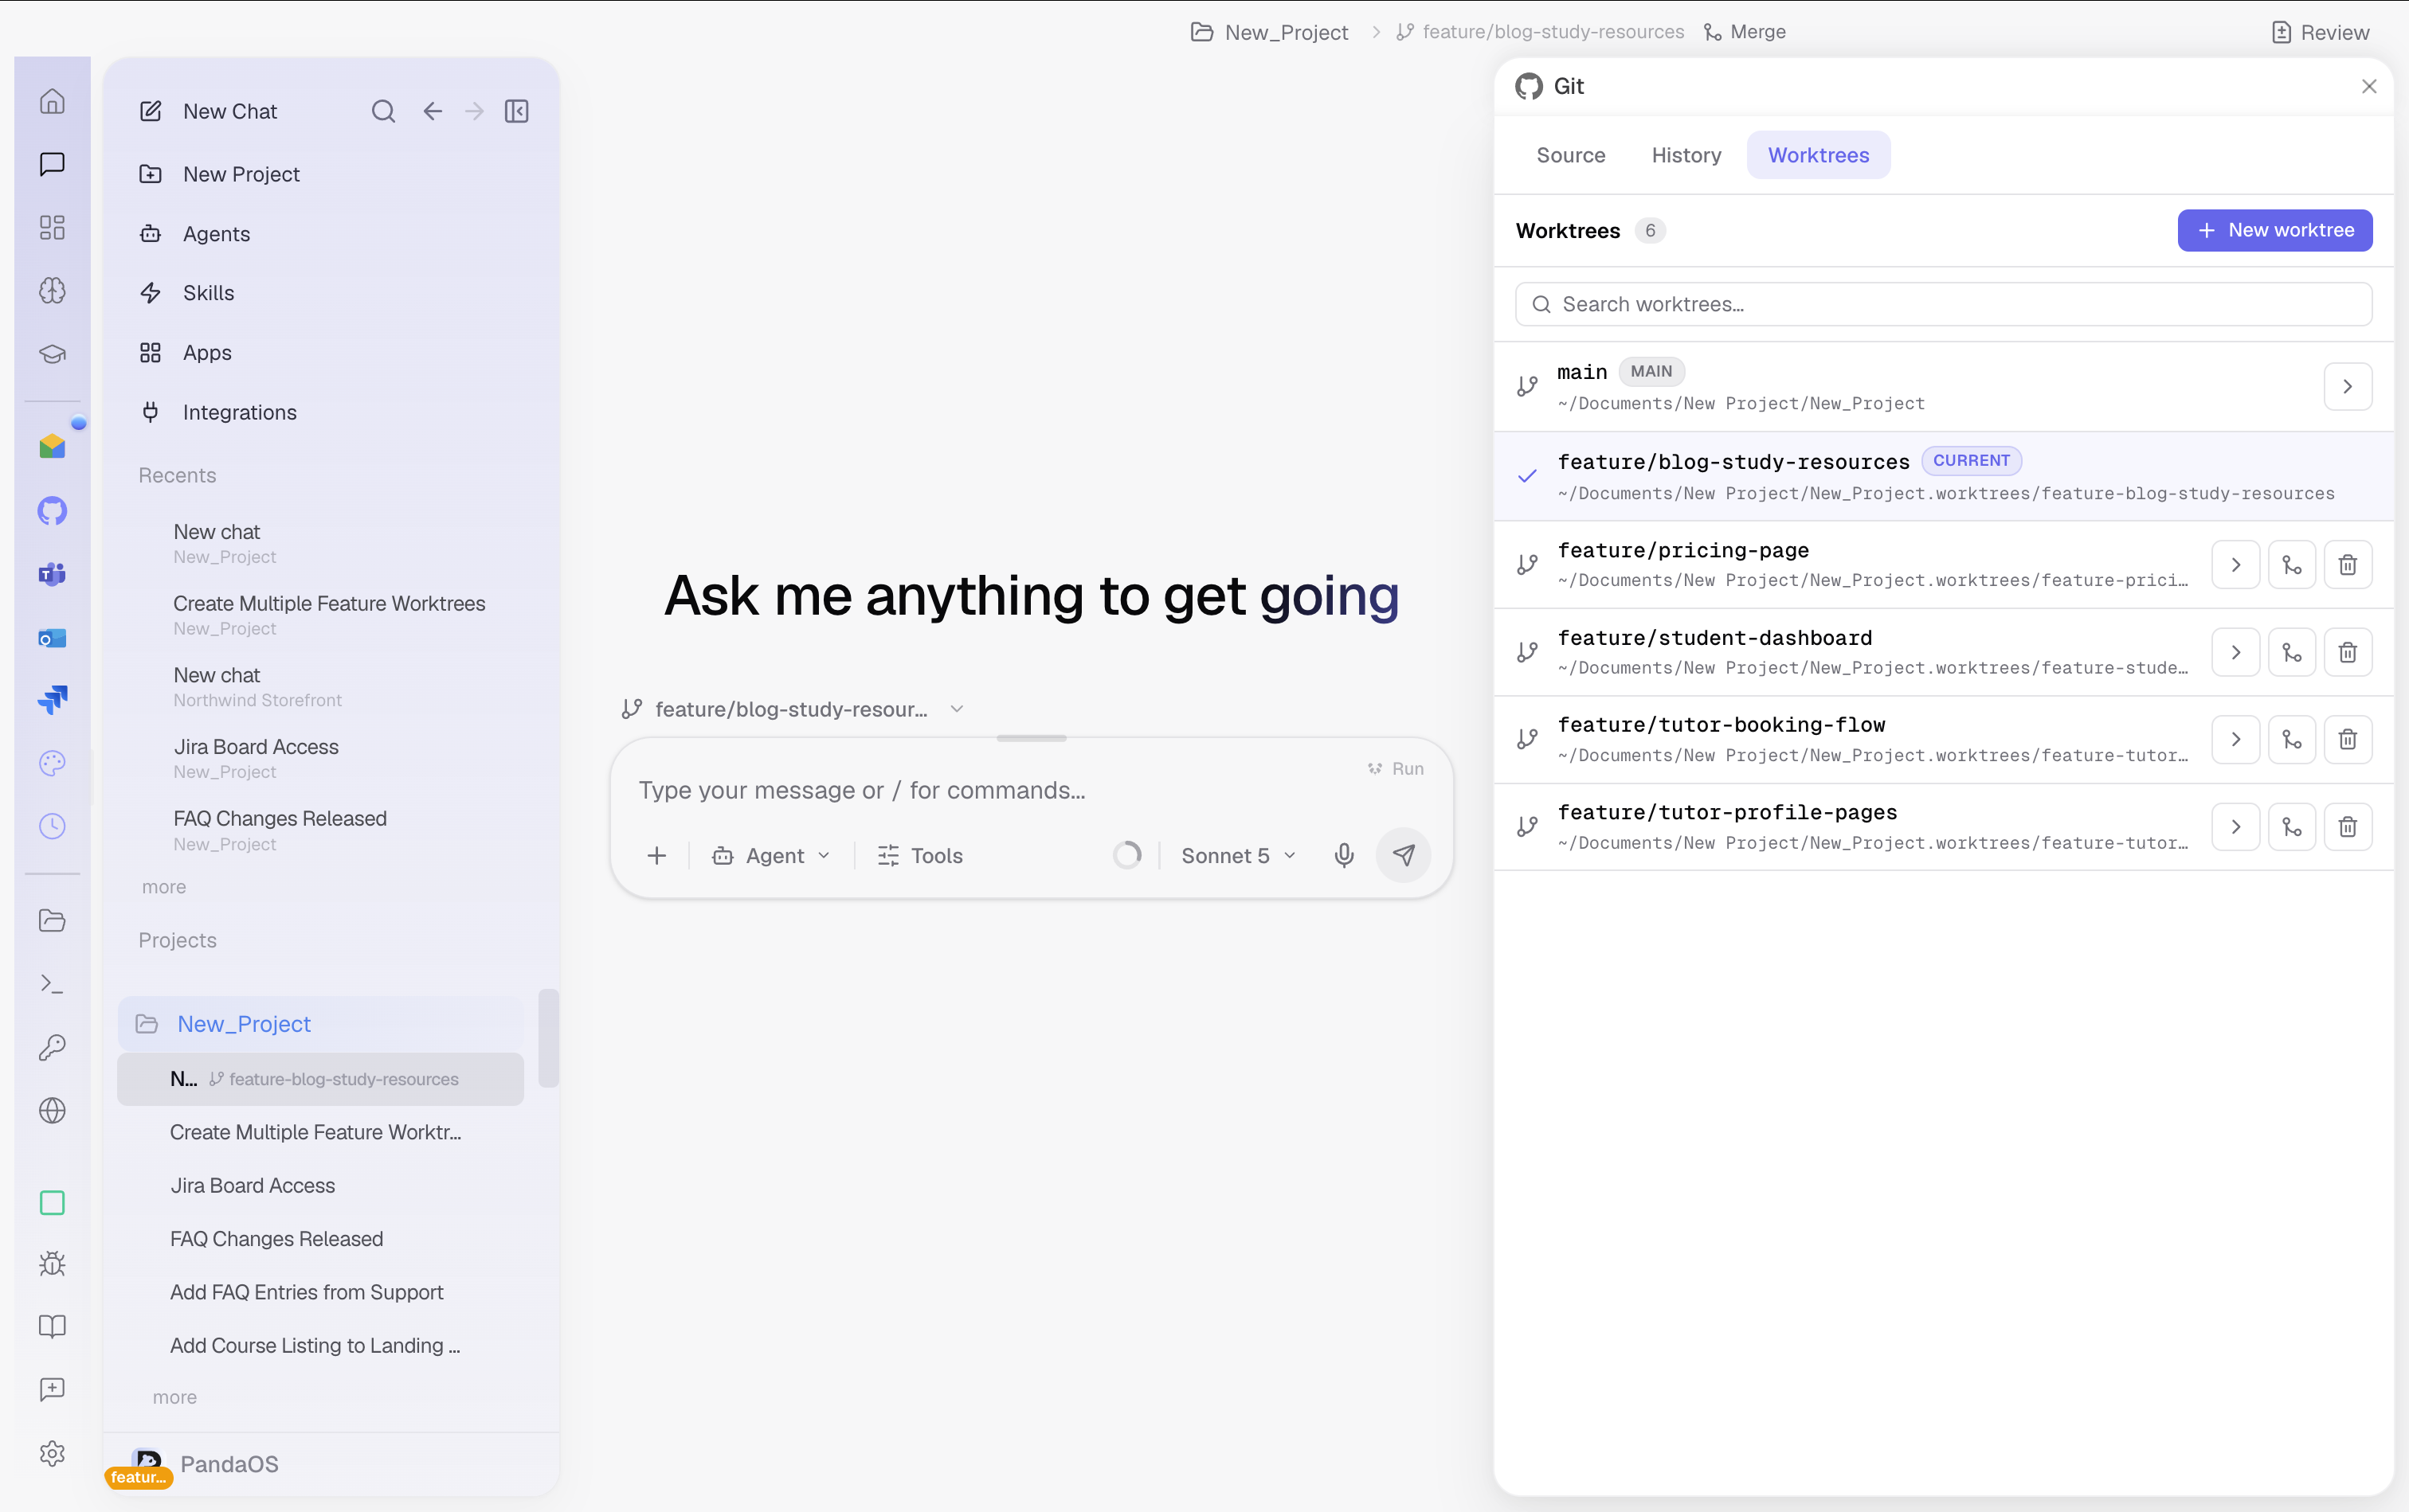Show more recent chats
Screen dimensions: 2409x1512
(164, 887)
